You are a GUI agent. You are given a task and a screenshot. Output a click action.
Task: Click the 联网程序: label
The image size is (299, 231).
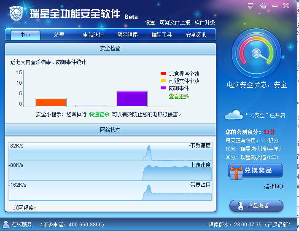[25, 208]
